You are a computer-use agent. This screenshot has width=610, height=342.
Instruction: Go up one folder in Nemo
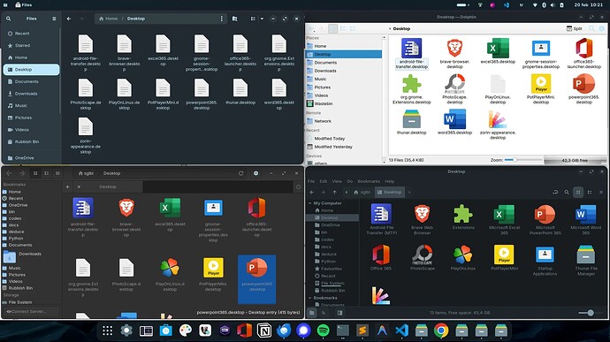334,192
